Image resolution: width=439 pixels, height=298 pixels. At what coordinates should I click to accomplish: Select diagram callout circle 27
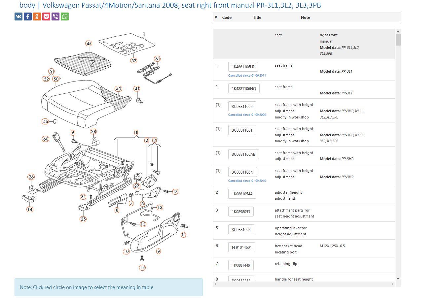click(137, 186)
